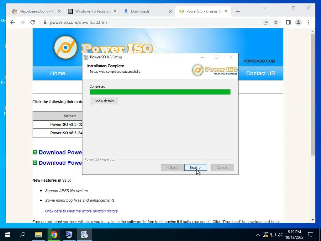Click the monitor app icon in taskbar
The height and width of the screenshot is (241, 321).
tap(69, 235)
